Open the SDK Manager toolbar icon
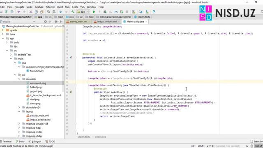This screenshot has height=148, width=263. 147,12
